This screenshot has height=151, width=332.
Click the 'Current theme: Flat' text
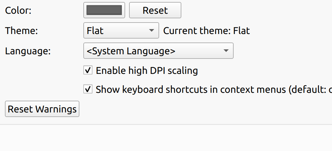[x=207, y=31]
